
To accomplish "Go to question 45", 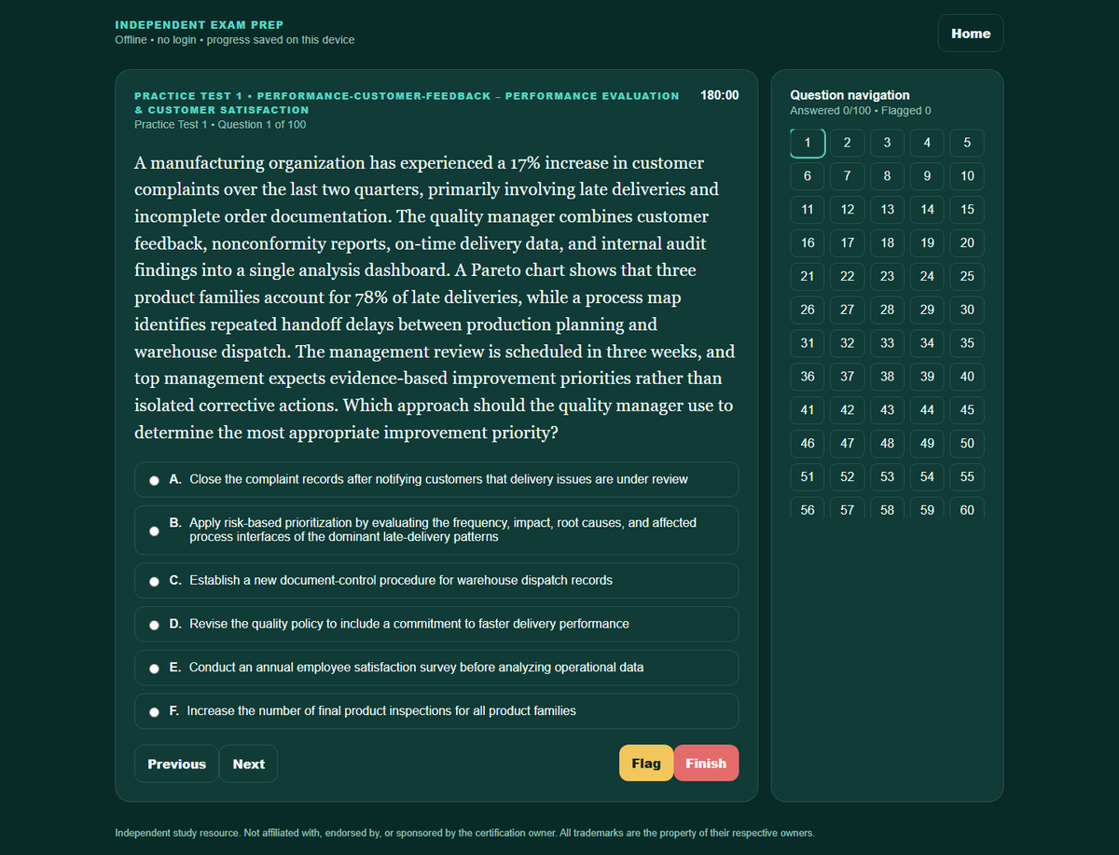I will pyautogui.click(x=967, y=411).
